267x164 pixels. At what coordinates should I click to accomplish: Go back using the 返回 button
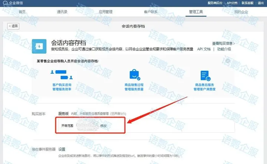pyautogui.click(x=13, y=26)
